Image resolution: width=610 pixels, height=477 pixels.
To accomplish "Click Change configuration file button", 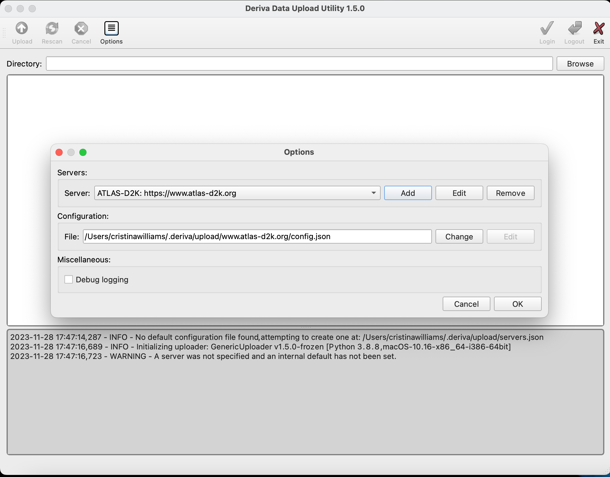I will pyautogui.click(x=459, y=236).
